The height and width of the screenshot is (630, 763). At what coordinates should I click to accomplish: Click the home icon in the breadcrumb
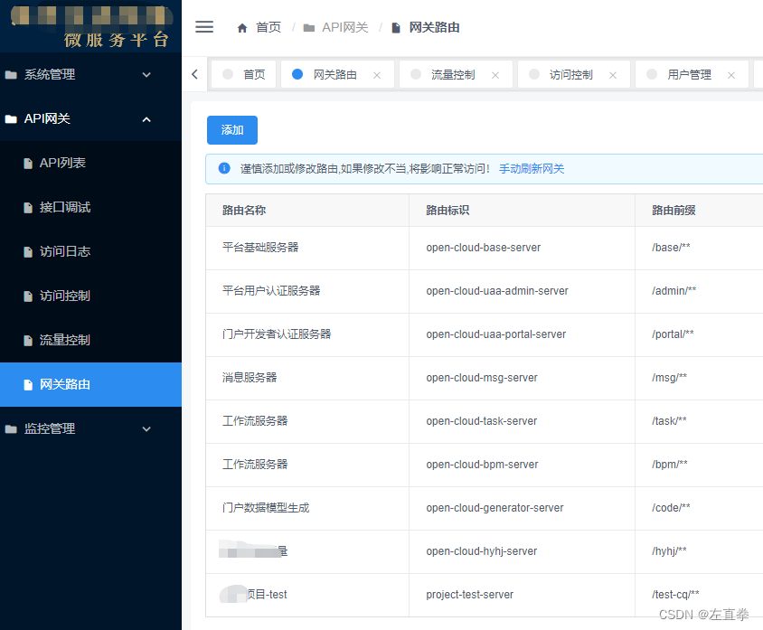click(x=241, y=27)
